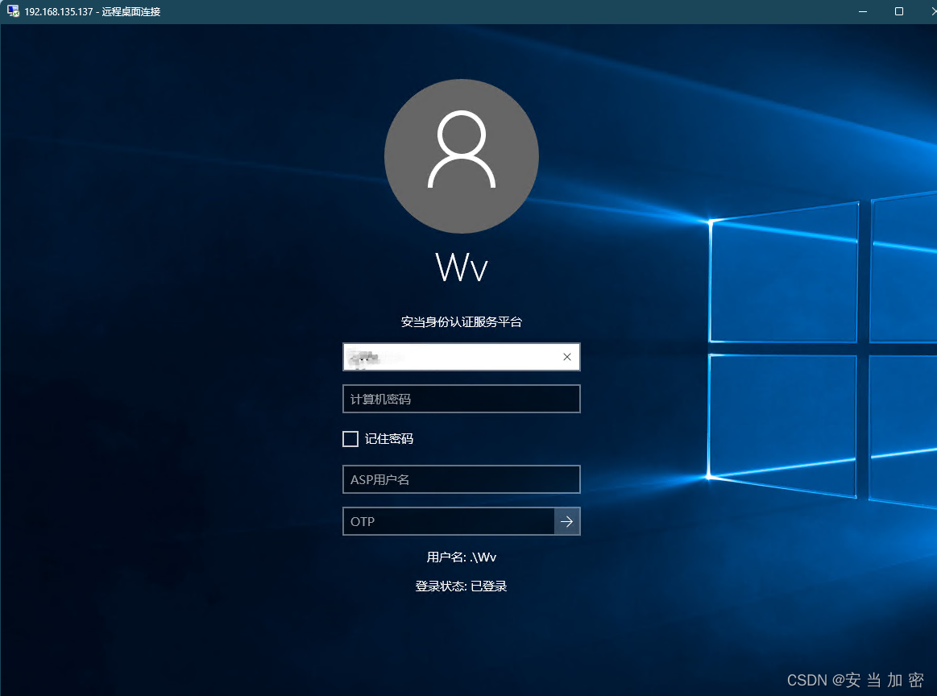Click the 登录状态: 已登录 status text
Screen dimensions: 937x696
462,586
